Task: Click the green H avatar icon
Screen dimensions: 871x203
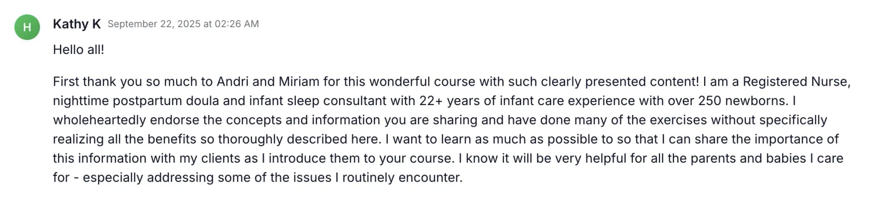Action: tap(27, 27)
